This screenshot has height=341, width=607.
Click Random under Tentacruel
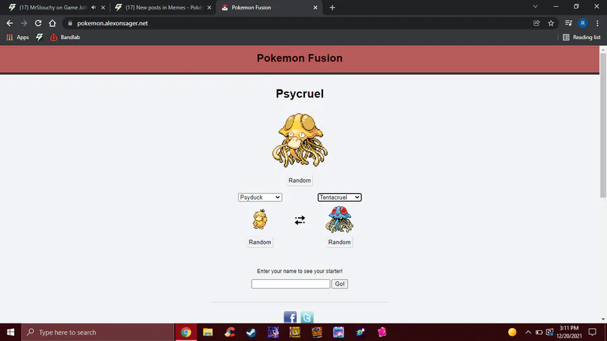(339, 242)
